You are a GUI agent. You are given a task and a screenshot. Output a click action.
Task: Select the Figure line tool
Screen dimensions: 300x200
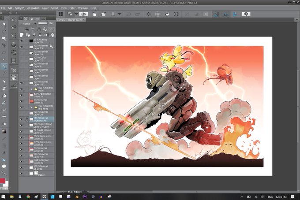click(4, 138)
